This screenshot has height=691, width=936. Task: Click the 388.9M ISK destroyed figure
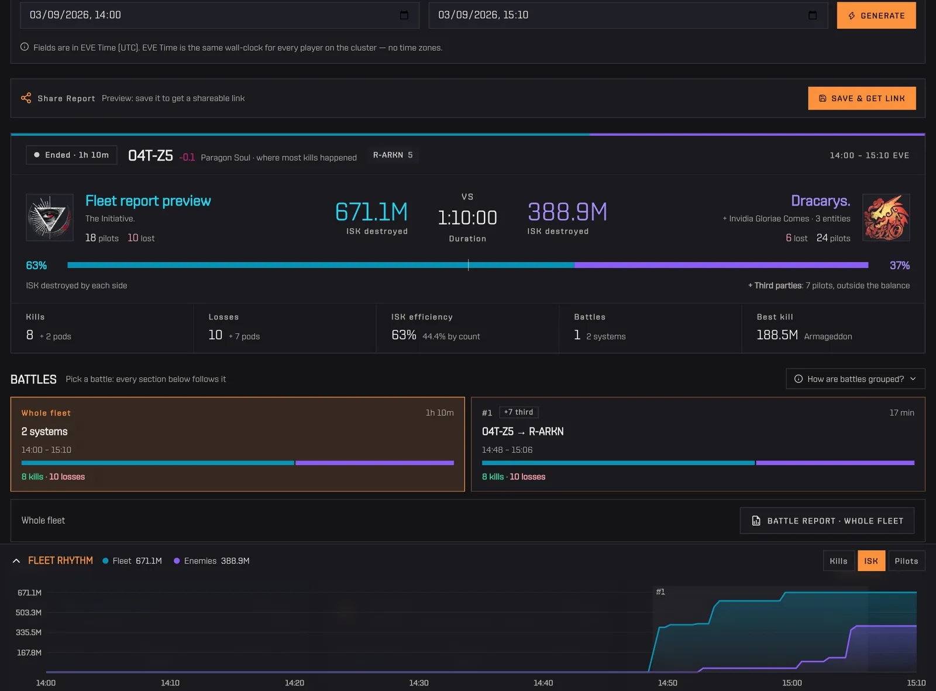(x=567, y=212)
